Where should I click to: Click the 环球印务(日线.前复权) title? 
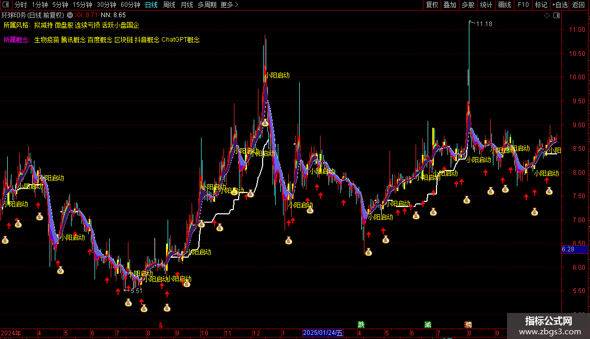click(33, 15)
